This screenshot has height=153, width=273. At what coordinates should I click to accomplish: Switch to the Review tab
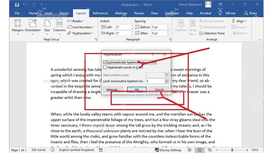(x=139, y=13)
